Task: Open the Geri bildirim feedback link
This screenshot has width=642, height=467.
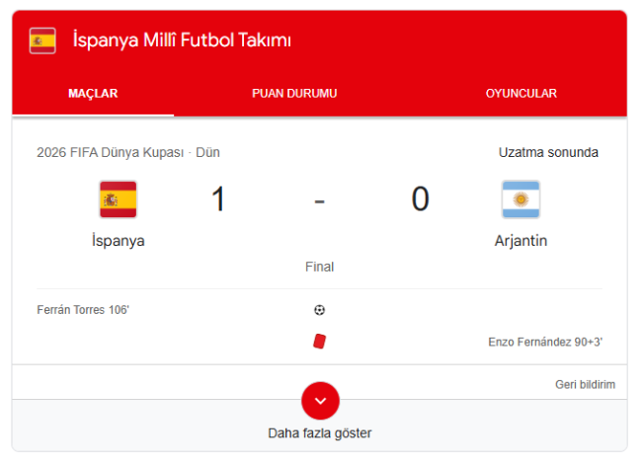Action: [x=585, y=385]
